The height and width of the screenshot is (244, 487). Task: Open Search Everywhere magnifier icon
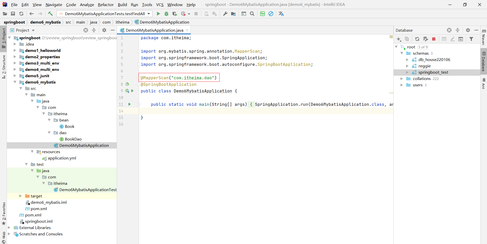[252, 14]
